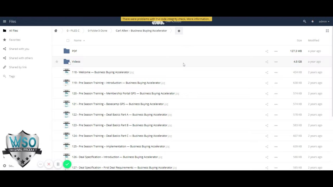The height and width of the screenshot is (187, 333).
Task: Share the file 122 Deal Basics Part A
Action: point(267,115)
